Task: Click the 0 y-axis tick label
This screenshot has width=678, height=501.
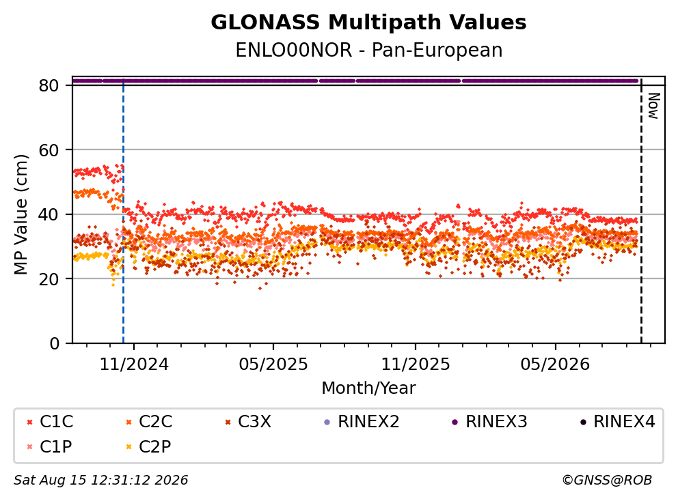Action: click(55, 343)
